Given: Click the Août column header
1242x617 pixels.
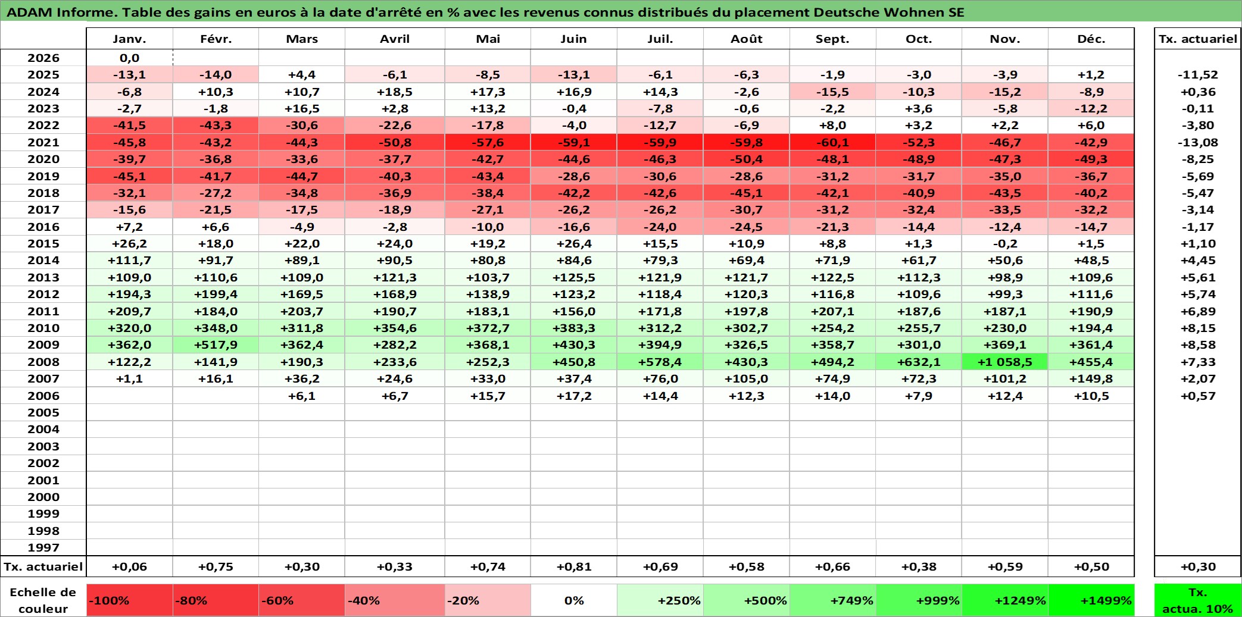Looking at the screenshot, I should coord(747,39).
